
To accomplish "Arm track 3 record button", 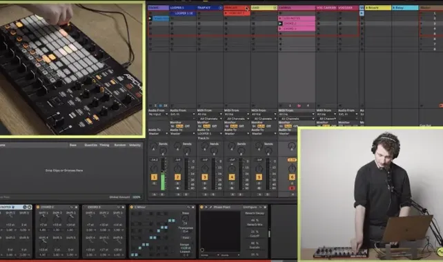I will pos(204,188).
